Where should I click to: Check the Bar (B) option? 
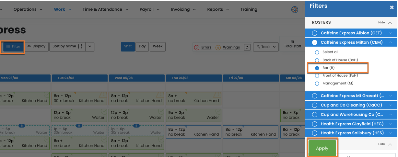coord(317,68)
